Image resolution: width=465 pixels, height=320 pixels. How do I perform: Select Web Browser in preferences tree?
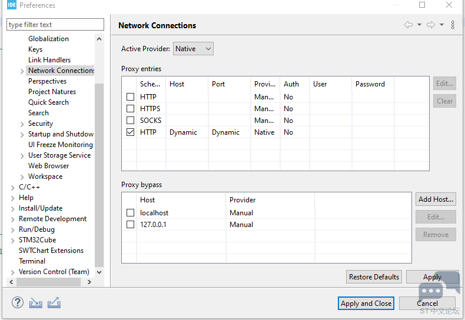point(48,166)
